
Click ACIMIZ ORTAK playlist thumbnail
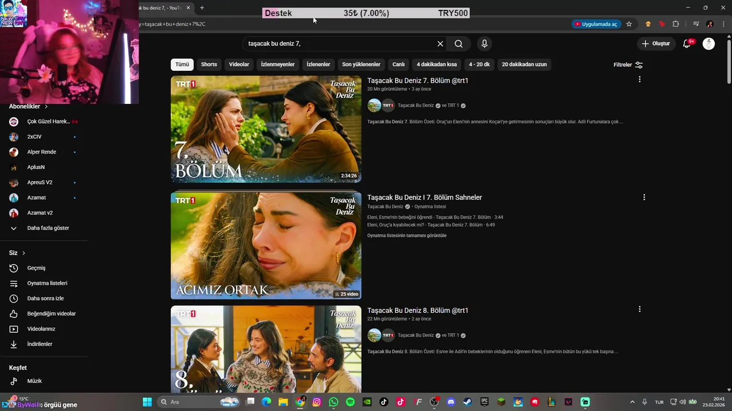(x=266, y=245)
